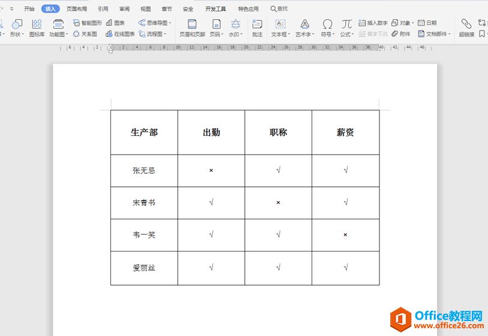Select the 插入 tab
Screen dimensions: 488x336
[x=50, y=9]
